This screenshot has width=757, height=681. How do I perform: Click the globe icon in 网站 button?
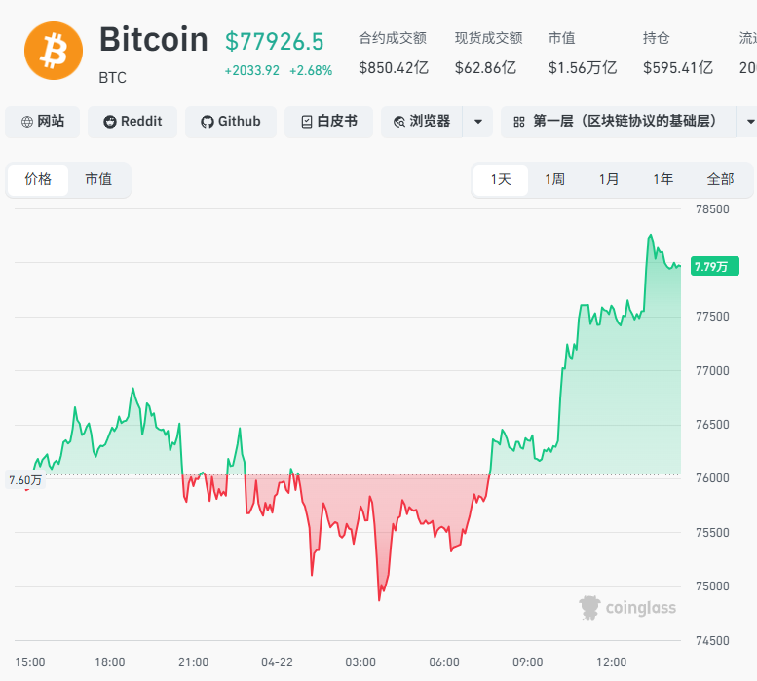point(25,122)
